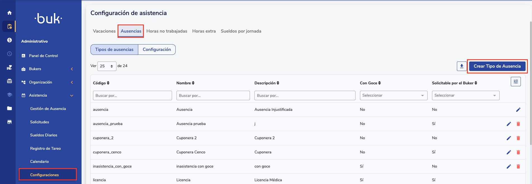
Task: Click the graduation cap icon in sidebar
Action: coord(9,95)
